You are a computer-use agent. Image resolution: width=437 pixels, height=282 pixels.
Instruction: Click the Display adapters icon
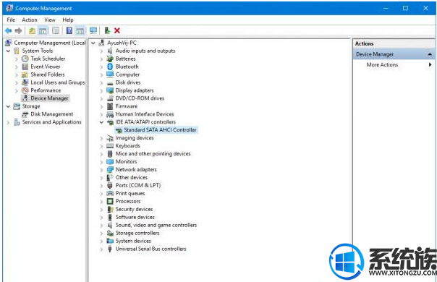110,90
